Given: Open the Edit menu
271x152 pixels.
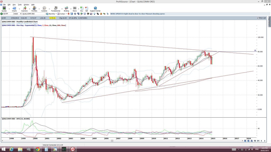Looking at the screenshot, I should pyautogui.click(x=9, y=5).
